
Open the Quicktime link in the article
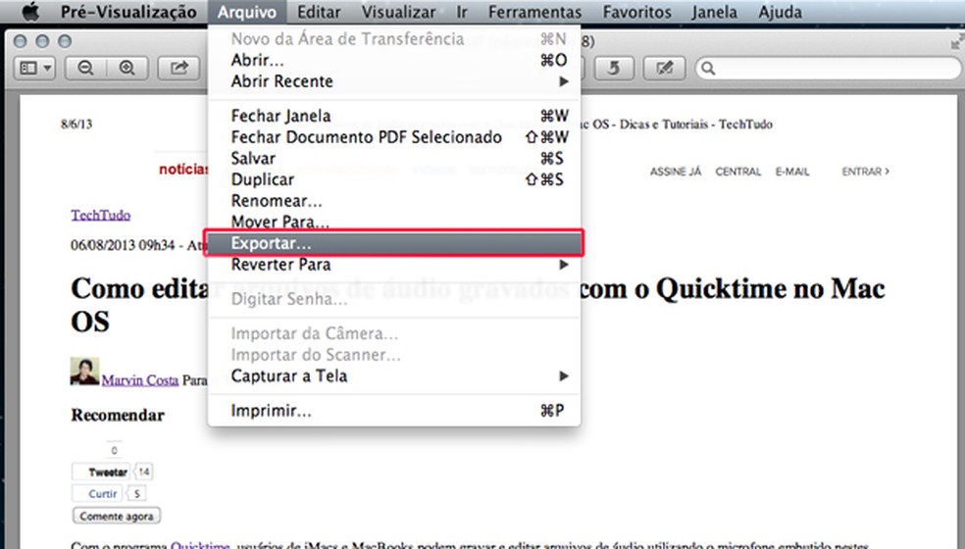click(200, 545)
